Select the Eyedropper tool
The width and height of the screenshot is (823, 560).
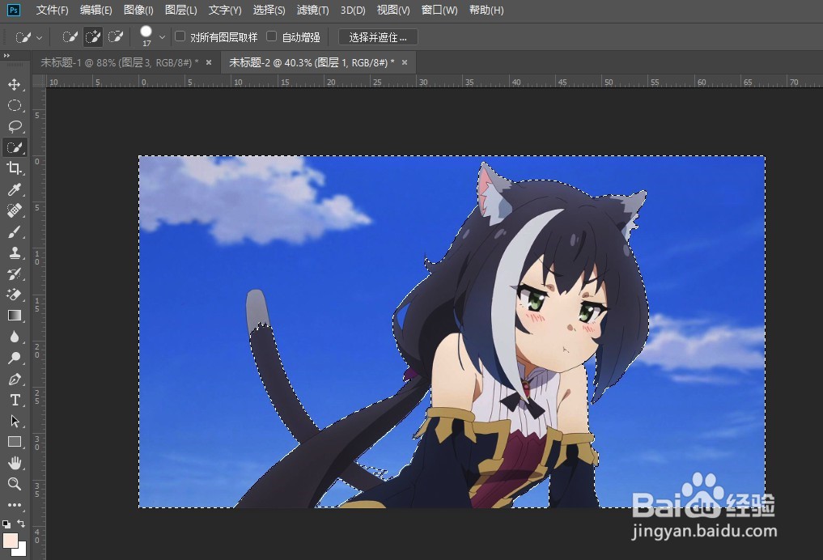[15, 189]
